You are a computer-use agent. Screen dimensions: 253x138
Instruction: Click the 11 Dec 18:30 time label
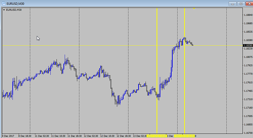pyautogui.click(x=74, y=136)
